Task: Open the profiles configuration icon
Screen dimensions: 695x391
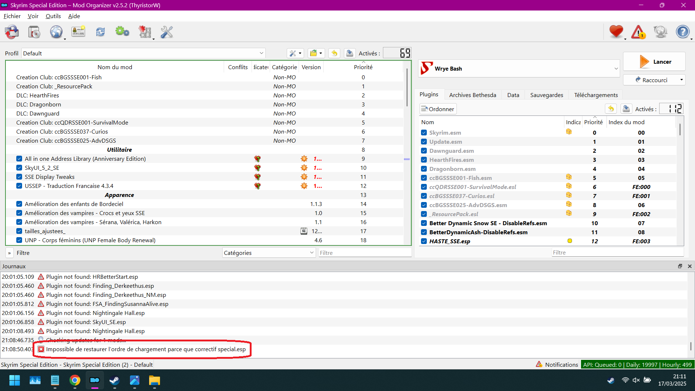Action: coord(78,32)
